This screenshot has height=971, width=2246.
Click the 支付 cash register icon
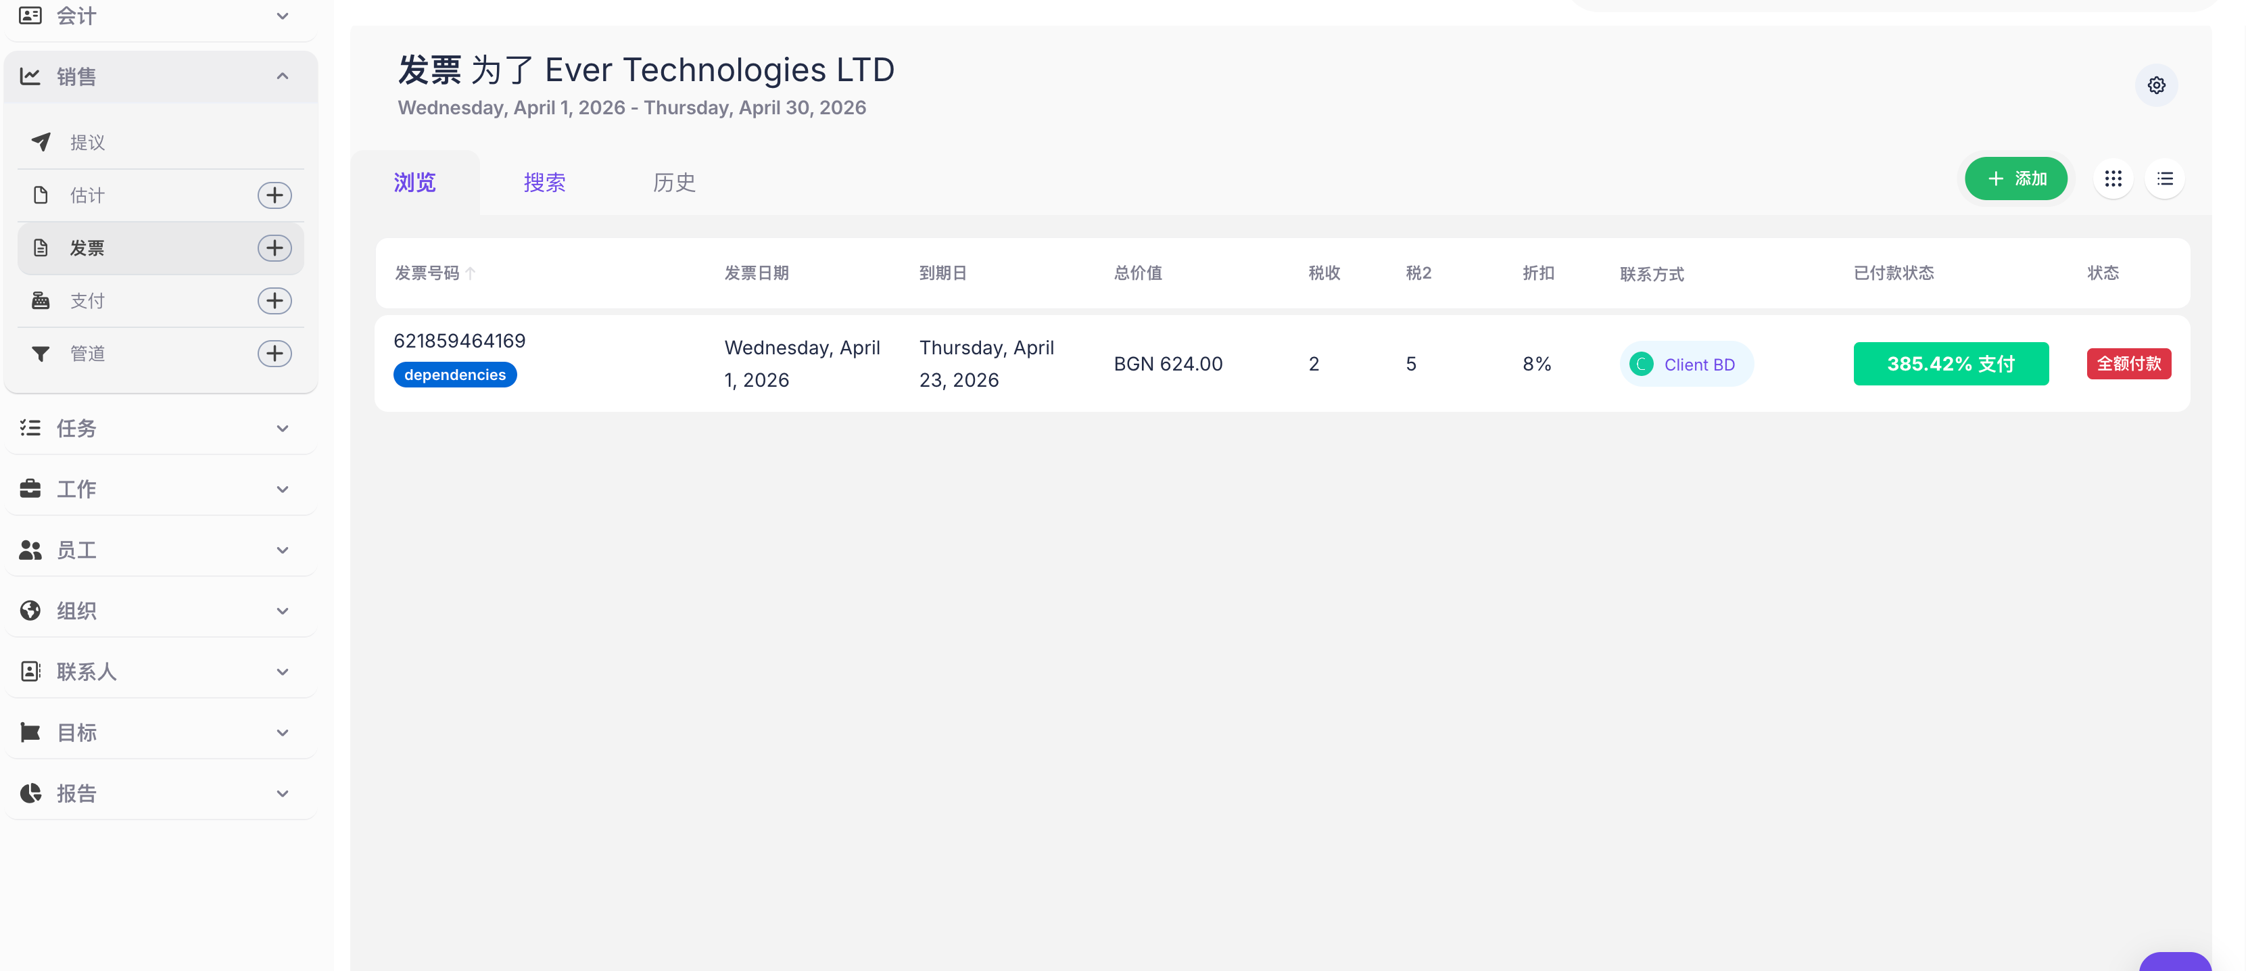41,301
